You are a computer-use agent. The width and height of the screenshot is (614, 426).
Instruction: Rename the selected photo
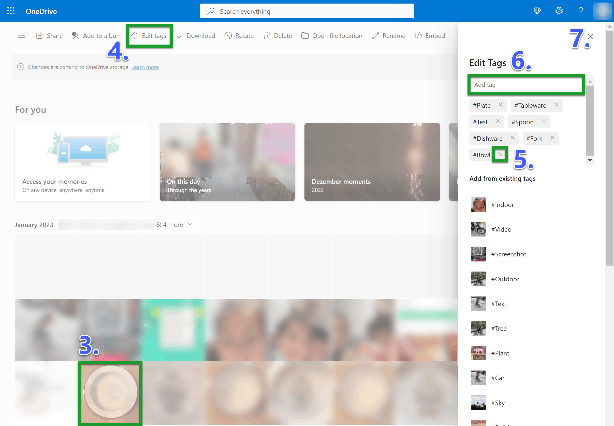click(x=388, y=36)
